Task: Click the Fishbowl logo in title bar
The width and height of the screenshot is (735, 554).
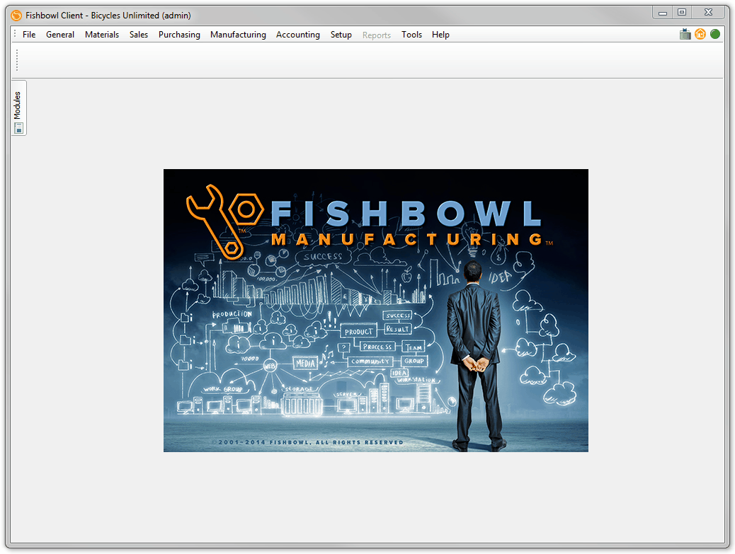Action: [x=16, y=16]
